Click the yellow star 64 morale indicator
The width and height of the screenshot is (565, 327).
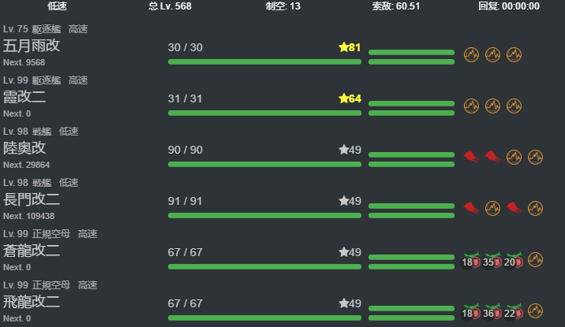(350, 98)
